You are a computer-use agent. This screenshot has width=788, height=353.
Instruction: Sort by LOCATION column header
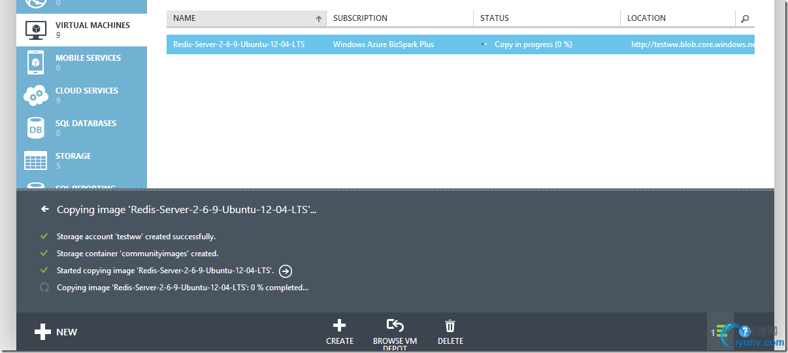click(646, 18)
